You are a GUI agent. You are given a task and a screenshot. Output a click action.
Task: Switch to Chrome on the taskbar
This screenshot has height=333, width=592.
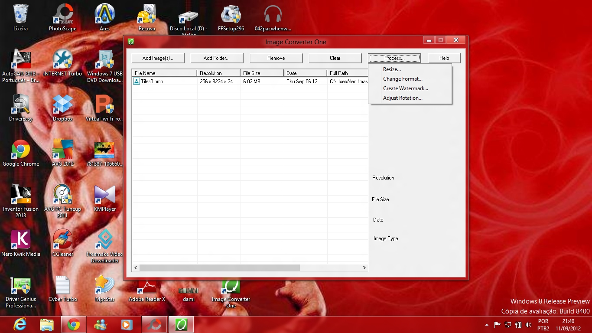click(74, 324)
